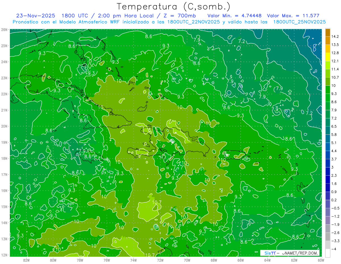Click legend value "0.9"
The width and height of the screenshot is (341, 264).
[x=334, y=192]
